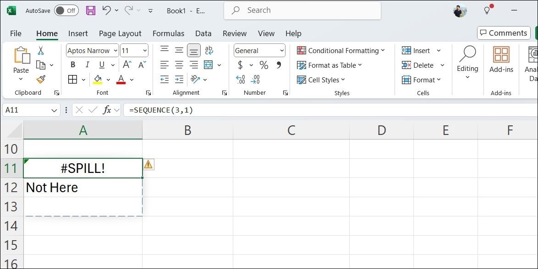Click the Percent Style icon

click(x=264, y=65)
